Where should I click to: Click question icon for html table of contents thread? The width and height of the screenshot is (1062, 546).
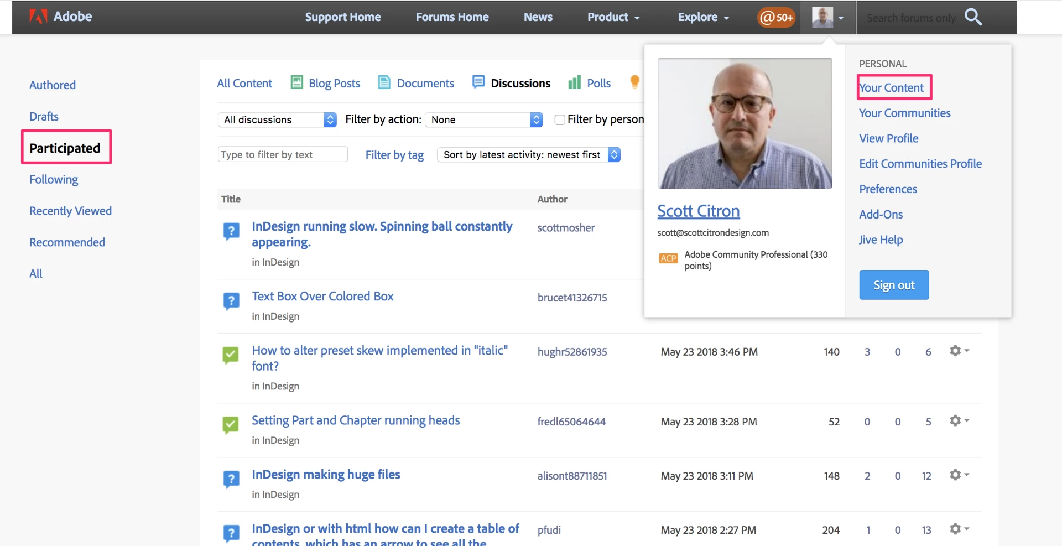click(x=231, y=533)
